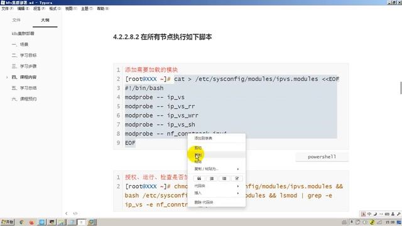Viewport: 402px width, 226px height.
Task: Open the 段落 menu in the menu bar
Action: [x=39, y=8]
